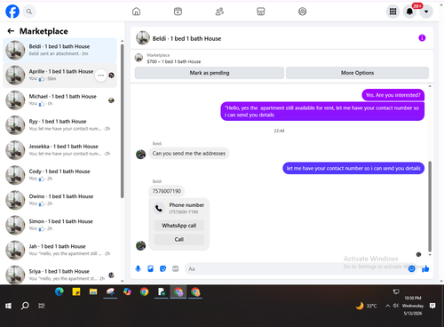Choose a sticker icon in composer

163,268
